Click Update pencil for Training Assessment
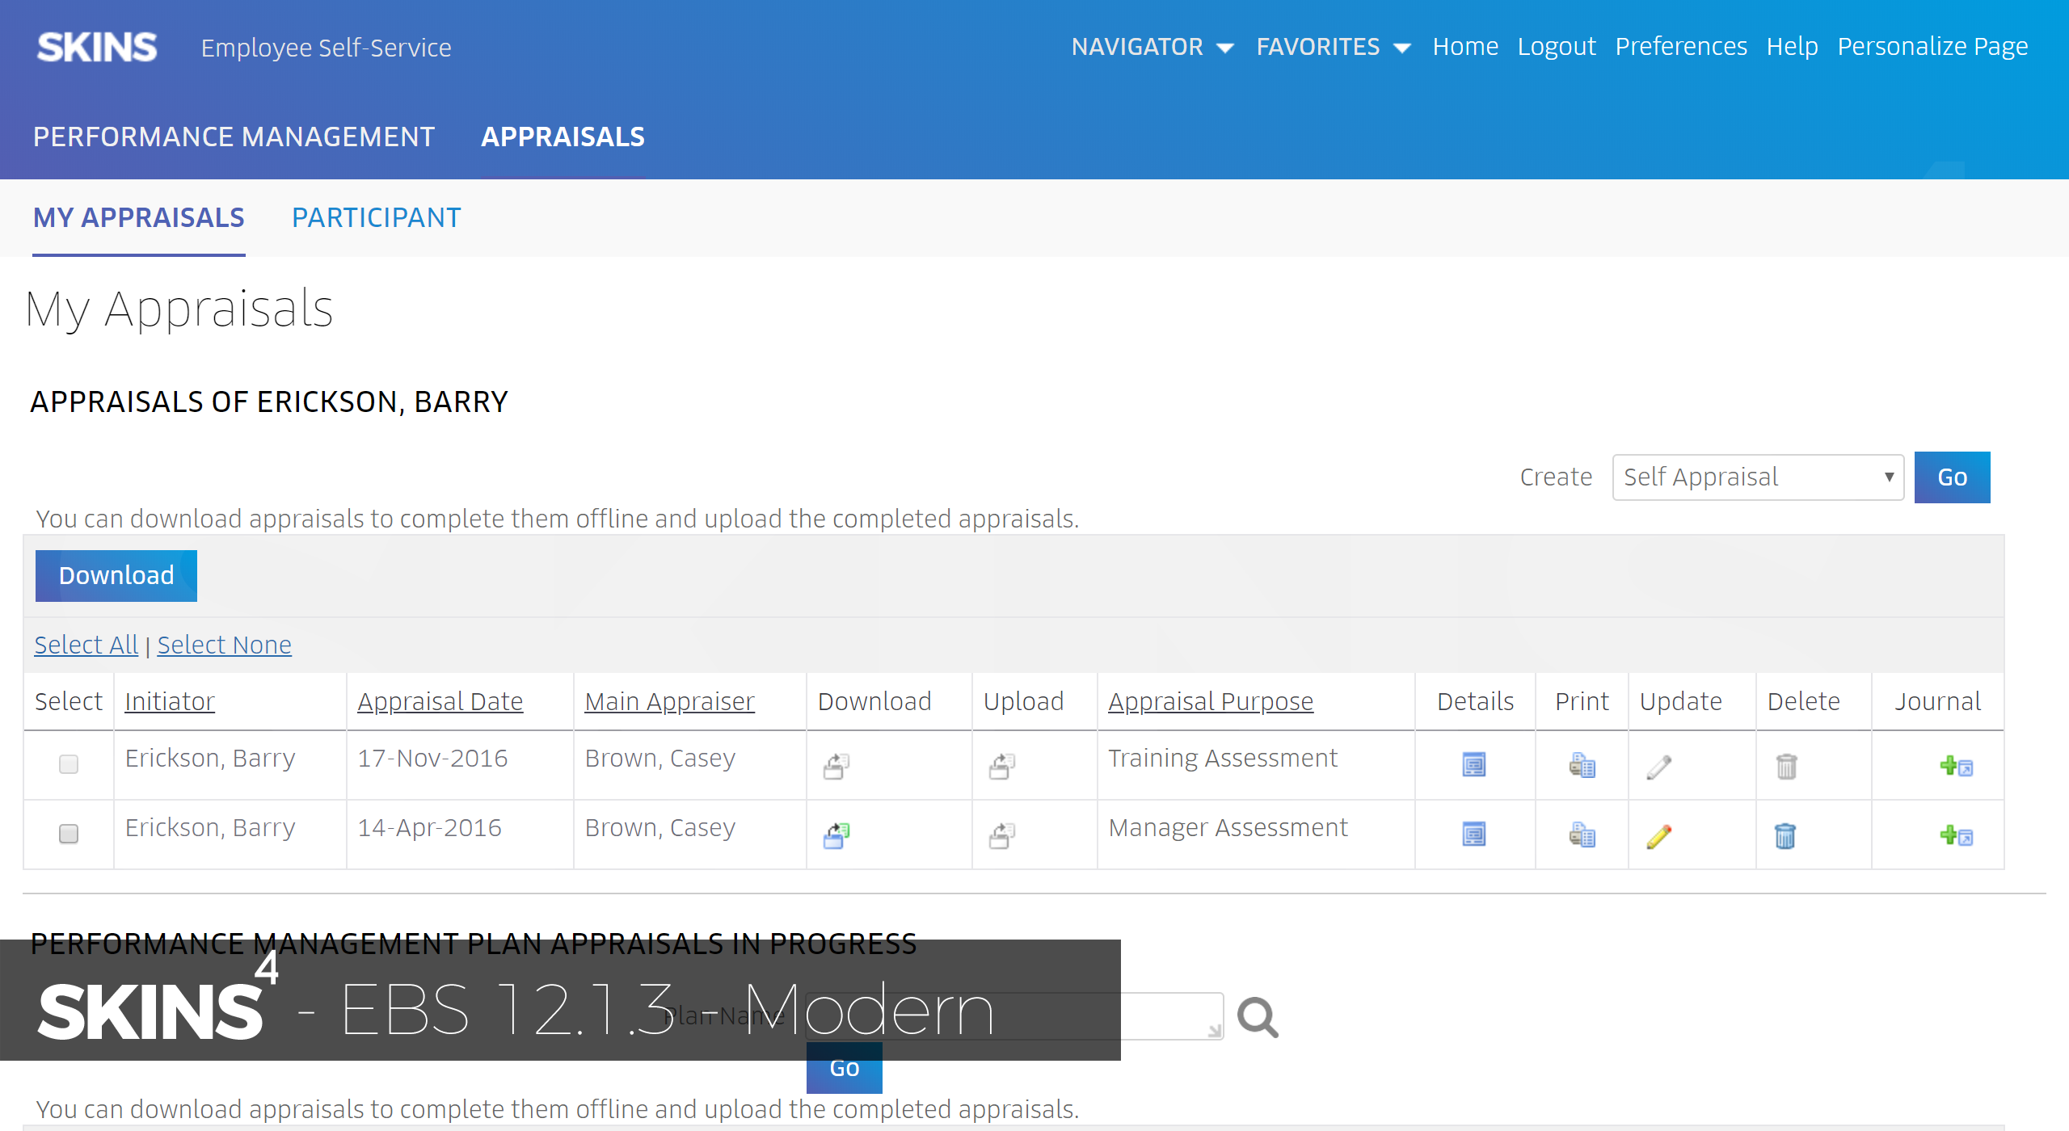The height and width of the screenshot is (1131, 2069). pos(1658,766)
